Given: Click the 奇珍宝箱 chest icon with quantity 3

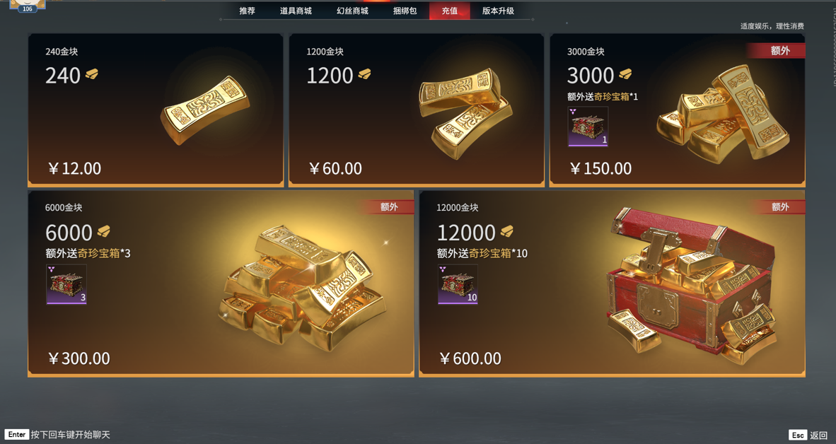Looking at the screenshot, I should 66,284.
